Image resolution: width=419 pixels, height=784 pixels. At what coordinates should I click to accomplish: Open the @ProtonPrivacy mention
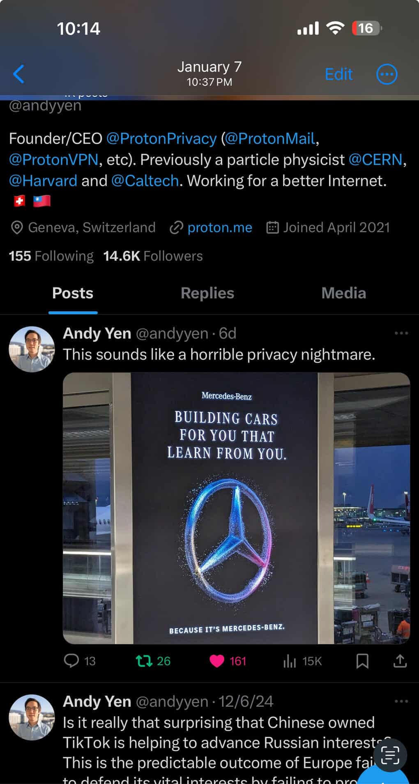161,138
